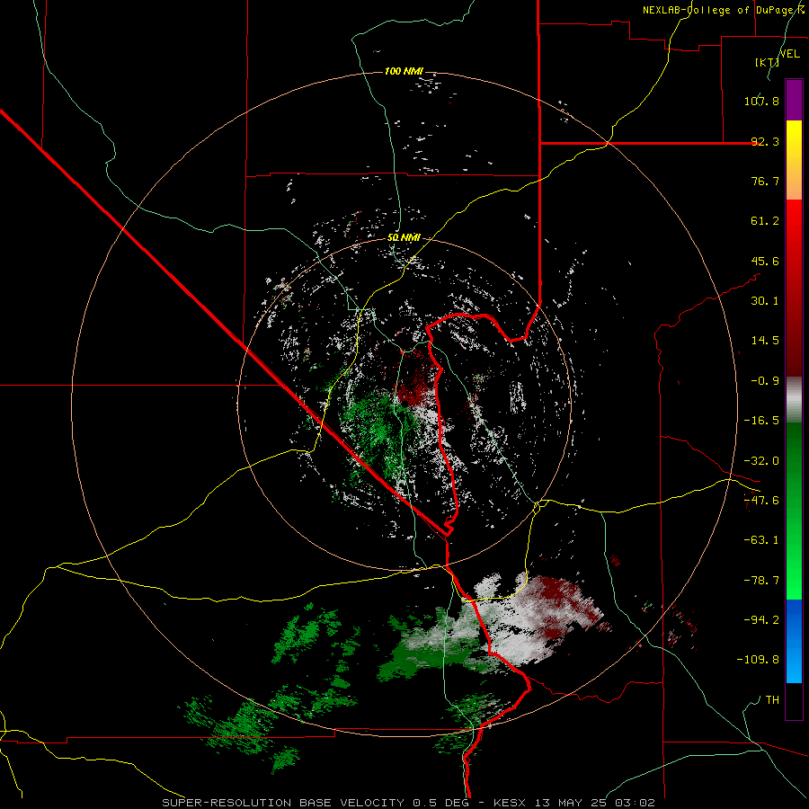Click the -63.1 legend value

point(761,540)
